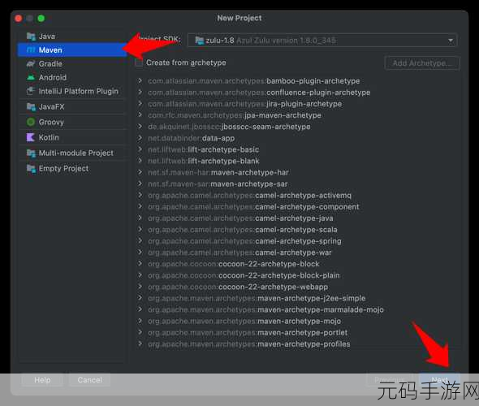Open the Project SDK dropdown
479x406 pixels.
click(x=322, y=41)
